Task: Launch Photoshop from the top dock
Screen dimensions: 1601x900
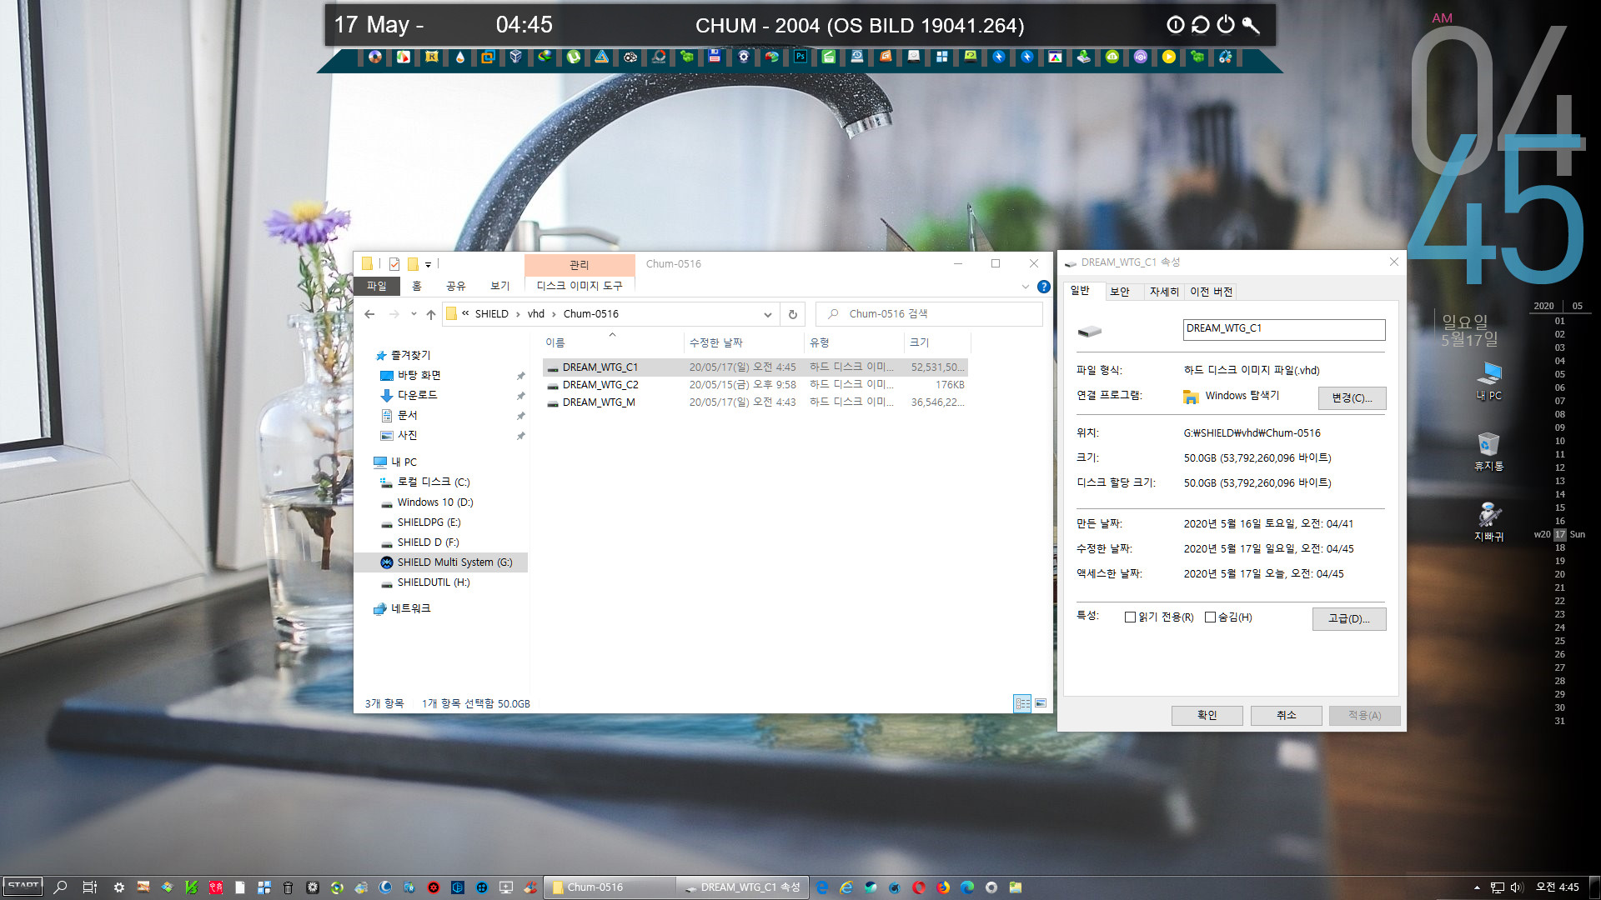Action: tap(800, 57)
